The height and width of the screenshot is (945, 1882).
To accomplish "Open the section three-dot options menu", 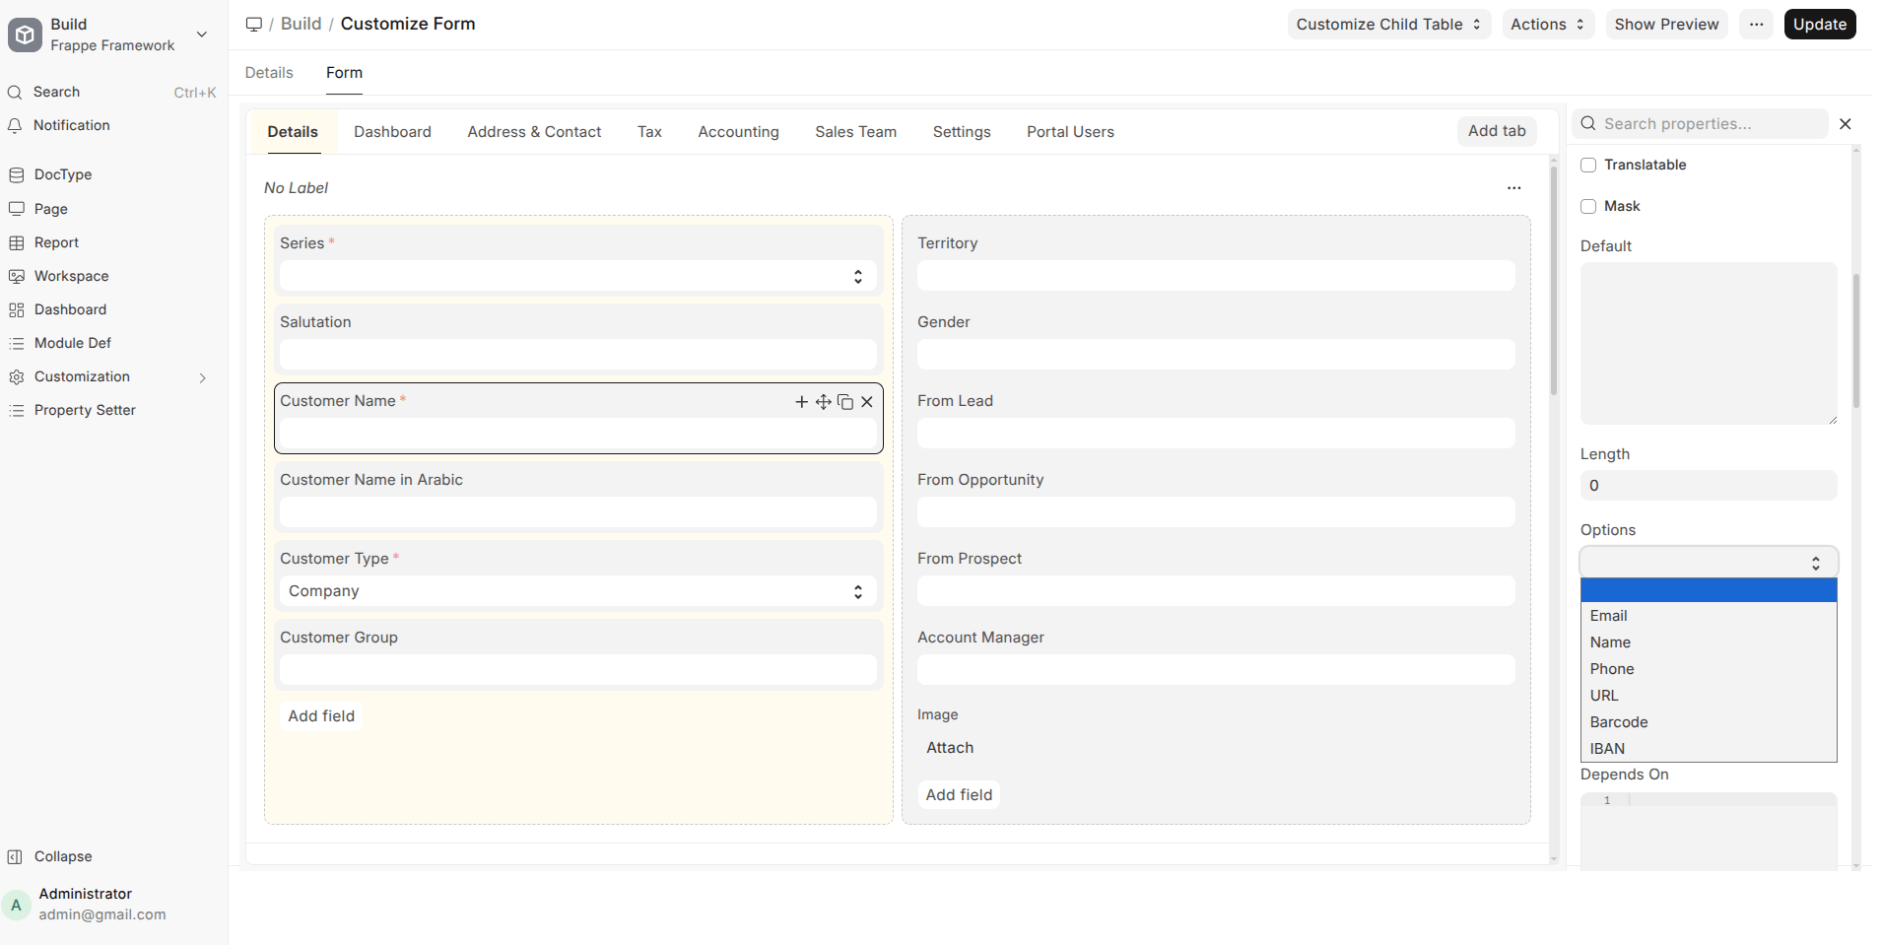I will (1513, 188).
